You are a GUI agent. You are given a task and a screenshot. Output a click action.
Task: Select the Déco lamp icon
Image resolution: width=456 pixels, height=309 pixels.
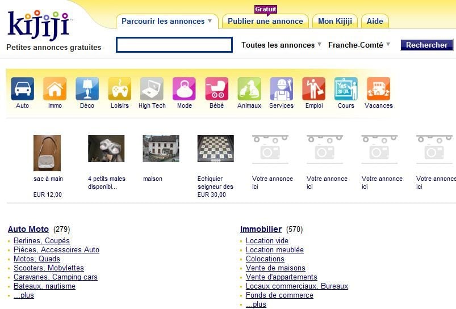coord(87,89)
